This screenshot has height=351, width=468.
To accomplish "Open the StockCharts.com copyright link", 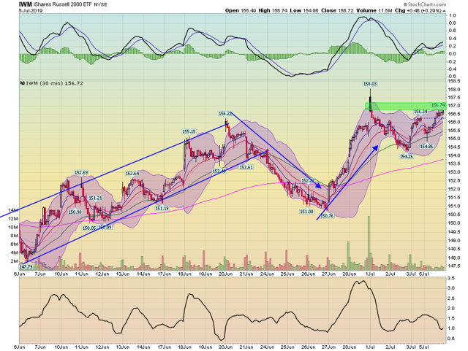I will (424, 4).
